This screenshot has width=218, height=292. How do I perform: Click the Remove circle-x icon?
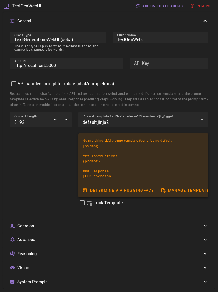click(192, 6)
